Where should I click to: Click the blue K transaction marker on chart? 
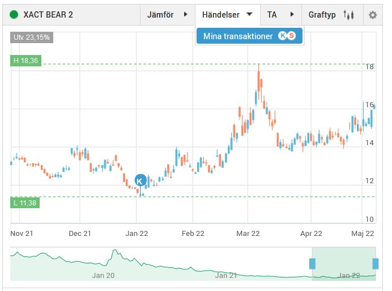140,180
